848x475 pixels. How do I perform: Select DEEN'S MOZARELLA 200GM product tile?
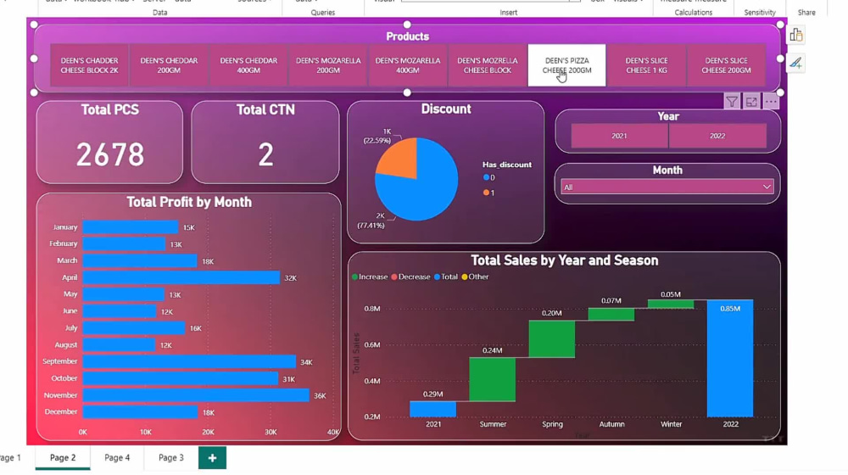point(328,65)
